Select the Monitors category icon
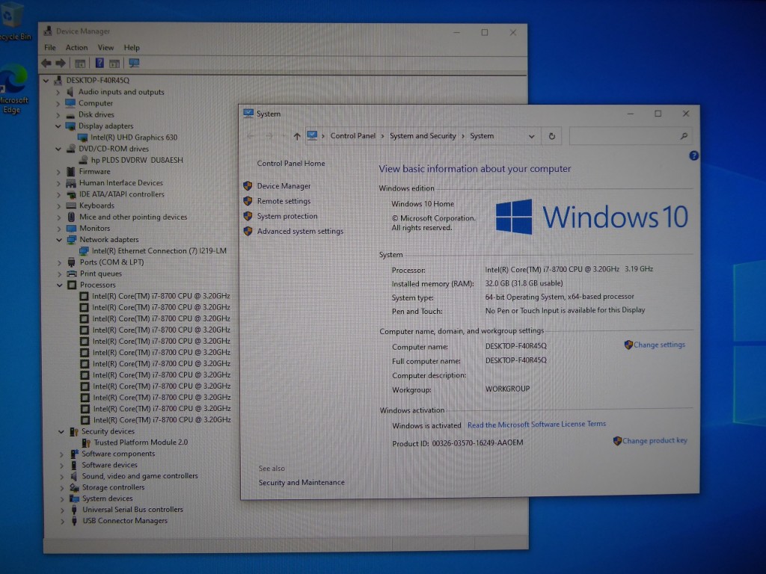The height and width of the screenshot is (574, 766). [71, 228]
